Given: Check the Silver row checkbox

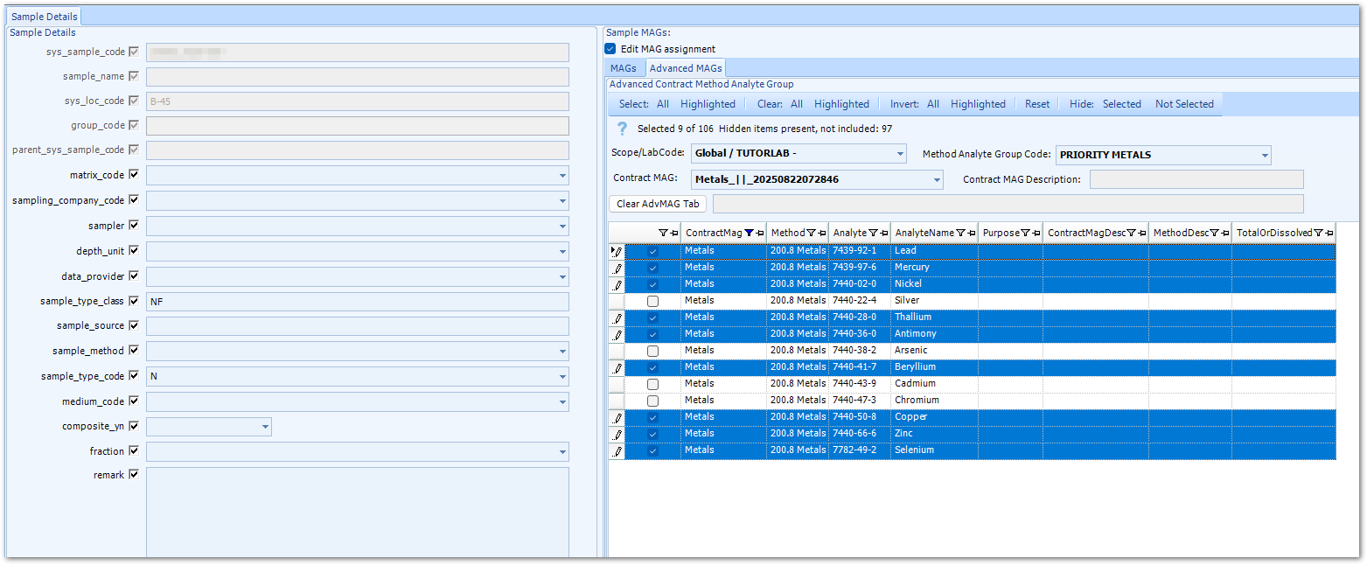Looking at the screenshot, I should point(652,299).
